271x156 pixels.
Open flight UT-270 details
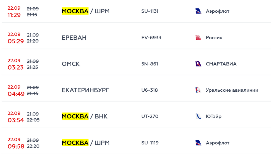[x=150, y=116]
